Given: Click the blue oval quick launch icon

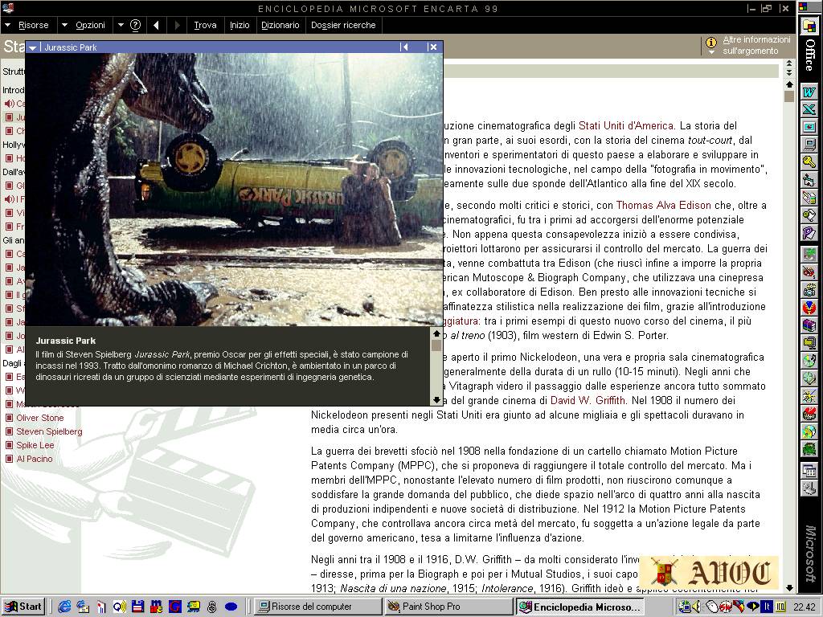Looking at the screenshot, I should pyautogui.click(x=231, y=607).
